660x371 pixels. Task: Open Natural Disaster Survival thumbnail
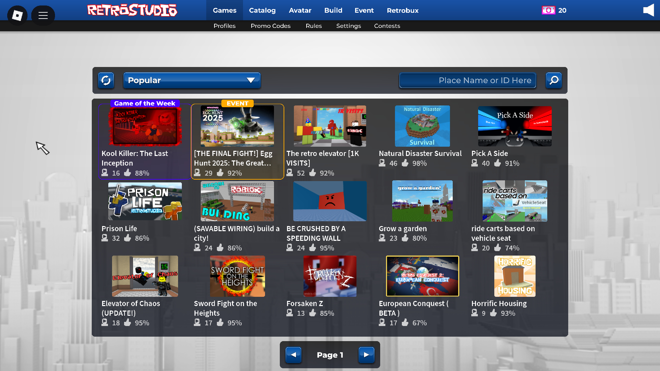(x=422, y=126)
